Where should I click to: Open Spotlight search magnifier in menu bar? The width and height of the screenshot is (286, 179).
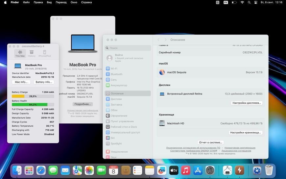pos(249,2)
